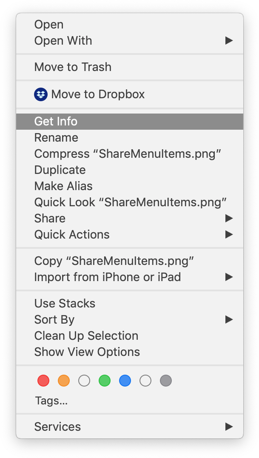The height and width of the screenshot is (458, 259).
Task: Choose Move to Trash
Action: coord(73,67)
